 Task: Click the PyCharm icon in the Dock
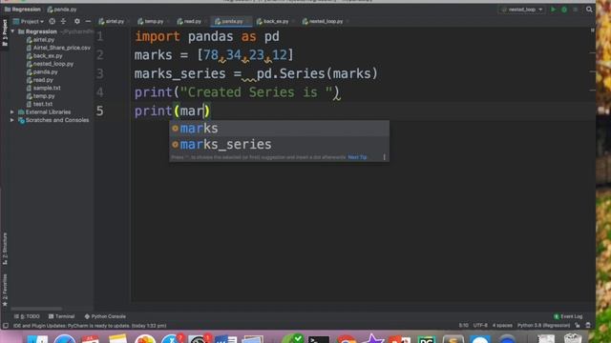(x=427, y=339)
